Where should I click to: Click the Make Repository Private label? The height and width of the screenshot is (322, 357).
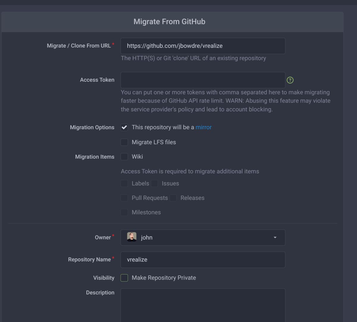pyautogui.click(x=164, y=278)
